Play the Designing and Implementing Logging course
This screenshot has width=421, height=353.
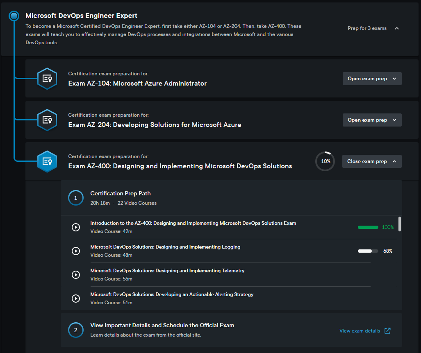coord(76,251)
